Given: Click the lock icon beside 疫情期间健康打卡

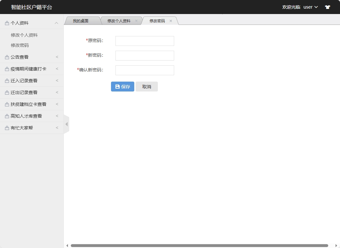Looking at the screenshot, I should coord(7,69).
